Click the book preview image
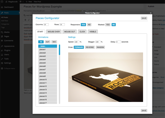The image size is (165, 118). point(106,77)
